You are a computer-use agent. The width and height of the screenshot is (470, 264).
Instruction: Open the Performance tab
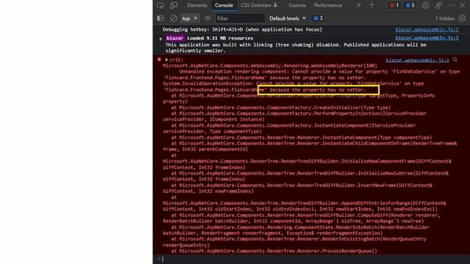[328, 5]
